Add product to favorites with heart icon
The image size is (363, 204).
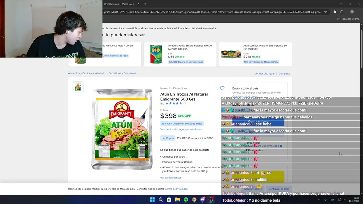click(x=222, y=88)
